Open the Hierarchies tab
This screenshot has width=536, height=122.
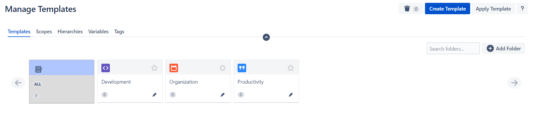tap(70, 32)
